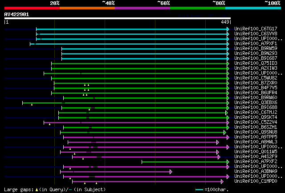Viewport: 285px width, 193px height.
Task: Select hit label UniRef100_A4S2F9
Action: (x=256, y=157)
